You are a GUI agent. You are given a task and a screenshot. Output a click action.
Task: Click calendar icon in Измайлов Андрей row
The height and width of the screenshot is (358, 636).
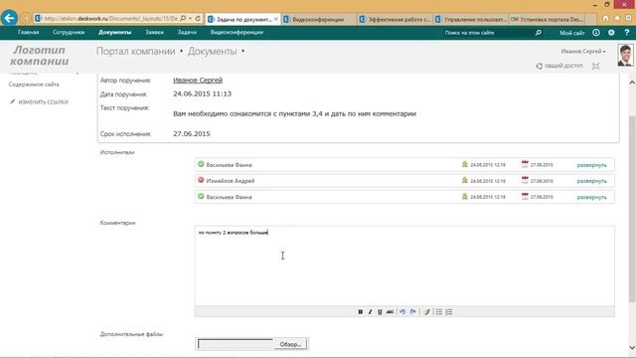coord(525,180)
